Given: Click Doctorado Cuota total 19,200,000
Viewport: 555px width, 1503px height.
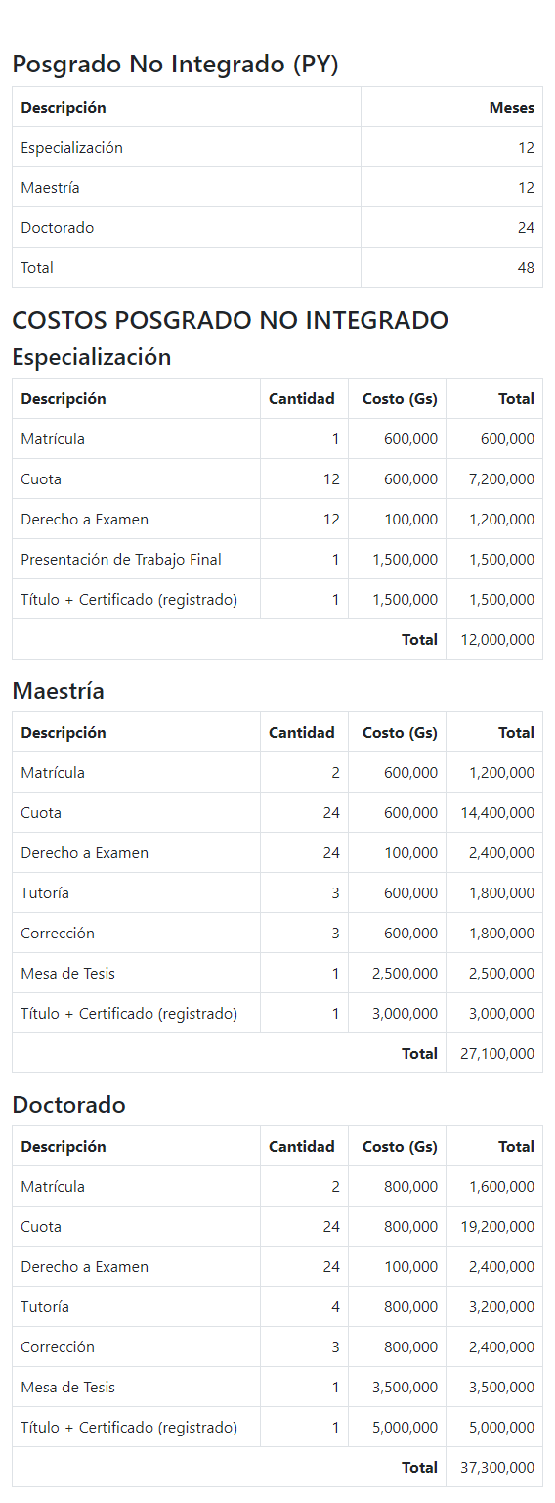Looking at the screenshot, I should (x=497, y=1227).
